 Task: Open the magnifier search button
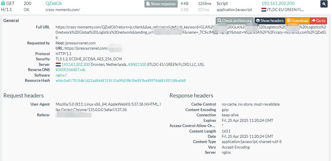(324, 4)
